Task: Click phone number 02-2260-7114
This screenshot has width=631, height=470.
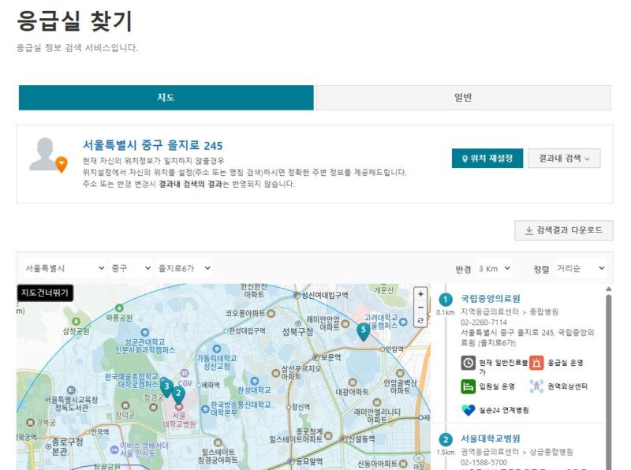Action: point(484,323)
